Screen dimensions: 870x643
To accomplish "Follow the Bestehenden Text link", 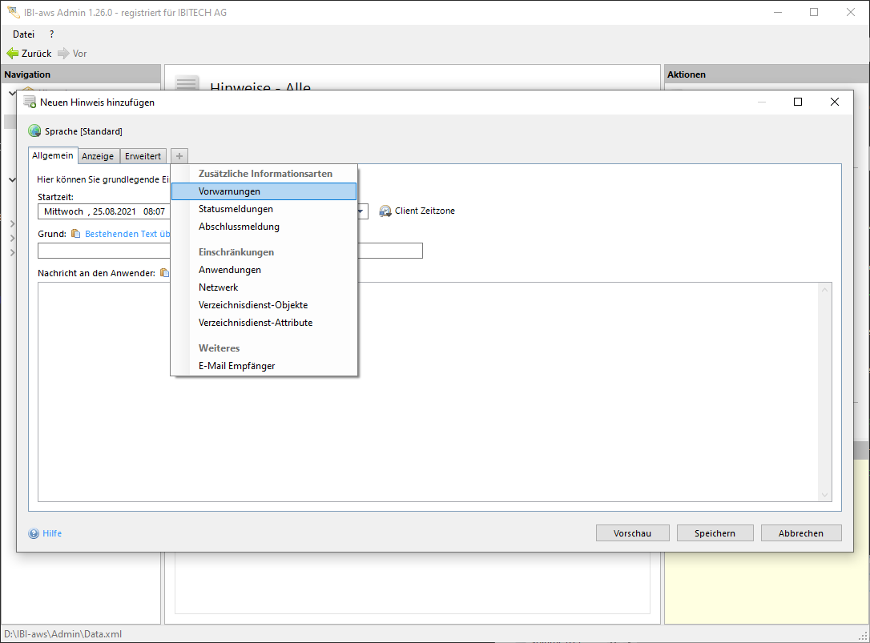I will pyautogui.click(x=127, y=234).
